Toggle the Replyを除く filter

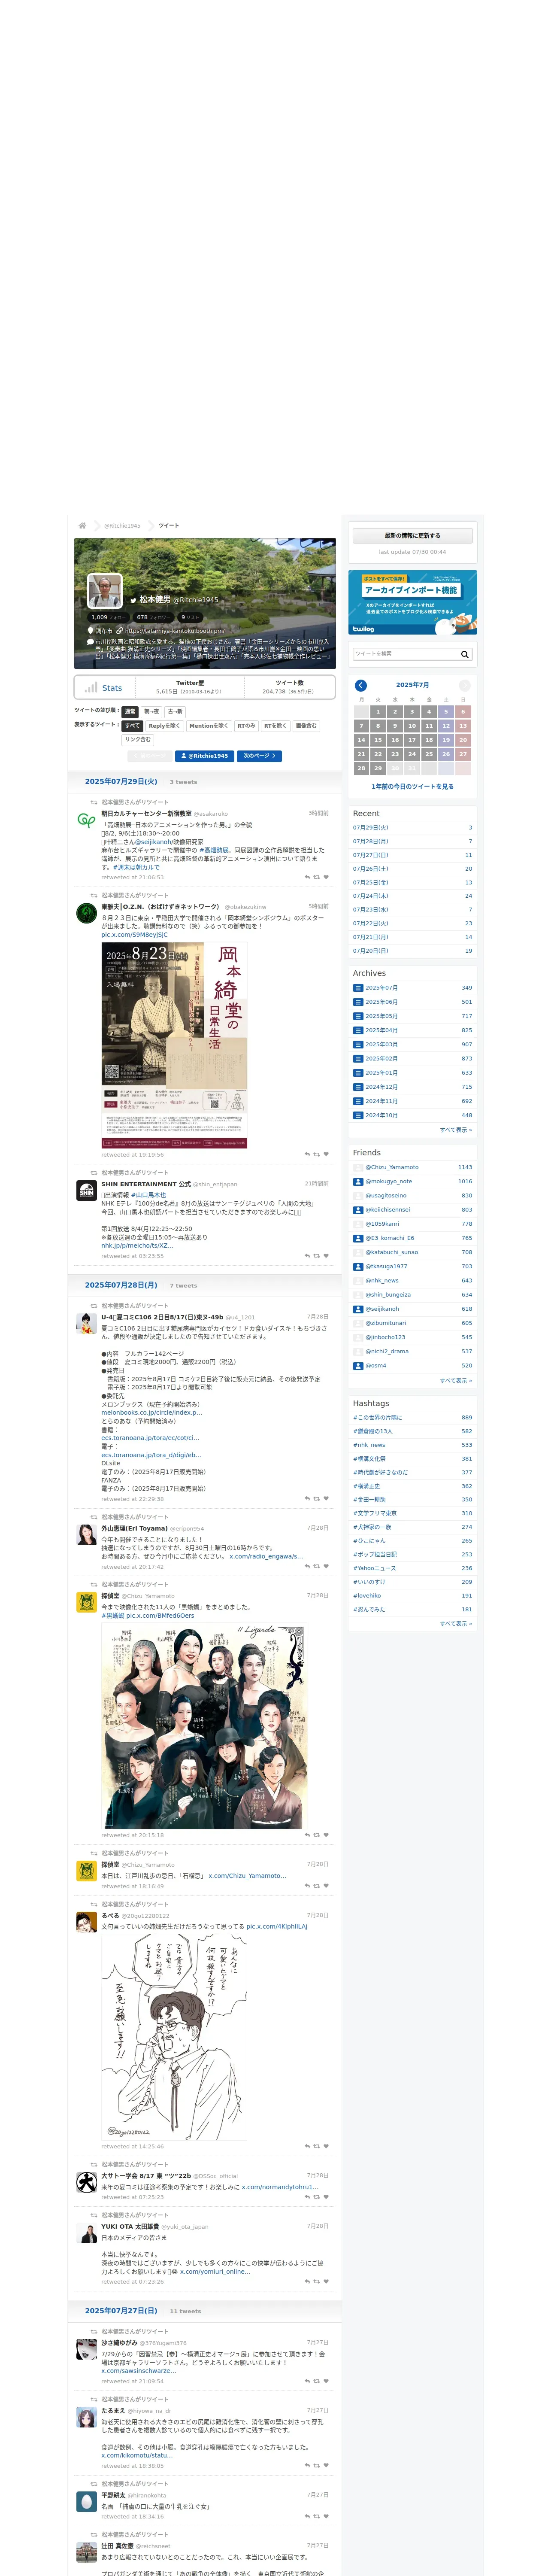click(165, 726)
